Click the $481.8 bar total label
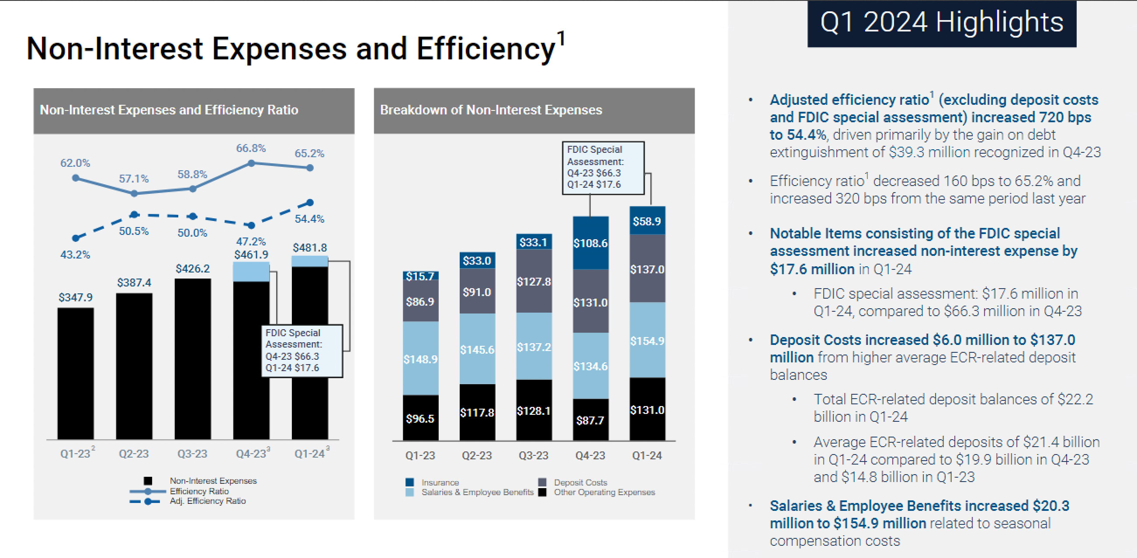This screenshot has height=558, width=1137. (x=310, y=248)
